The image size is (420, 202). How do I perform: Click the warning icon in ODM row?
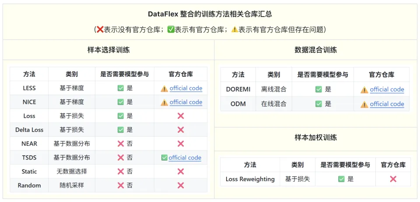[364, 104]
